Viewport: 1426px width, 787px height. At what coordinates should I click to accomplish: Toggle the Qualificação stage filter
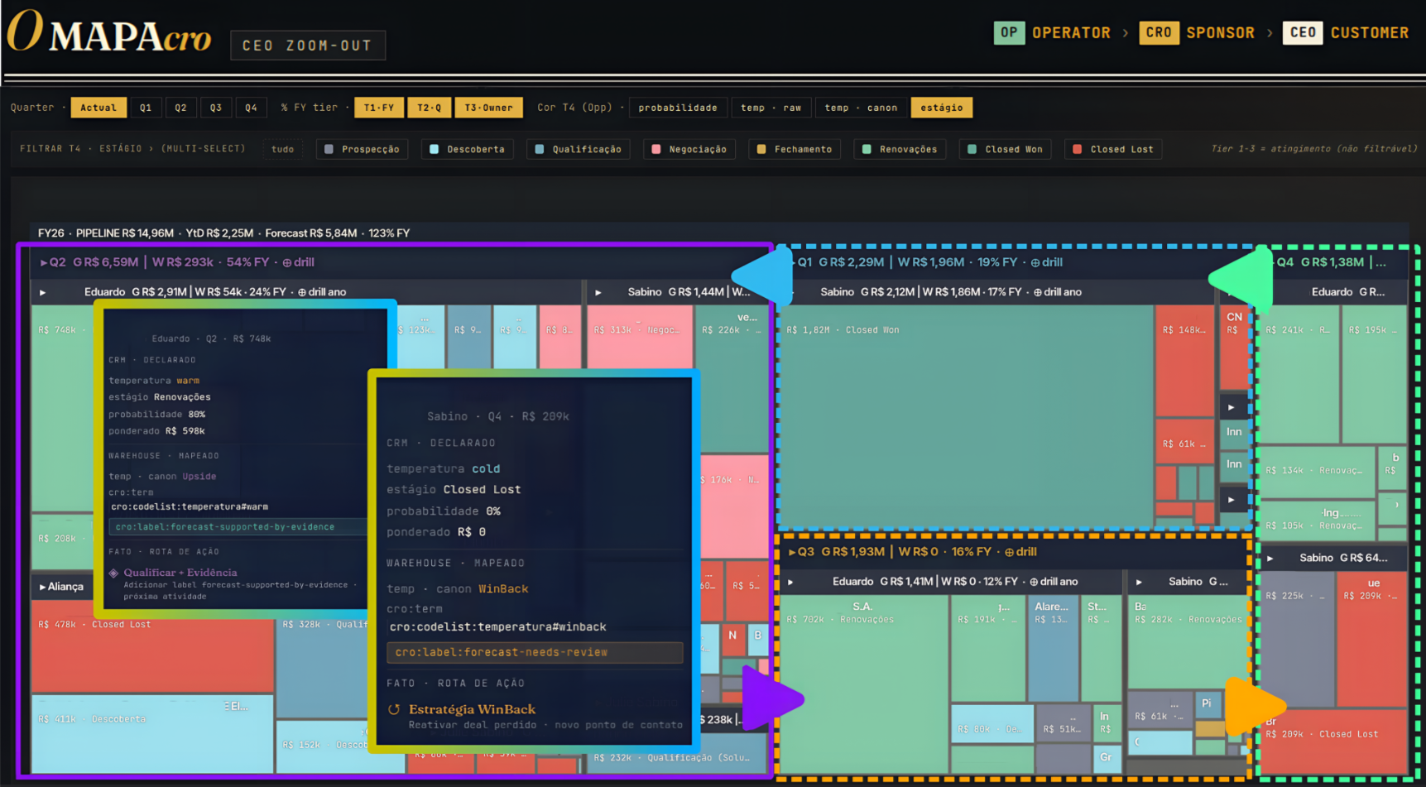click(578, 150)
